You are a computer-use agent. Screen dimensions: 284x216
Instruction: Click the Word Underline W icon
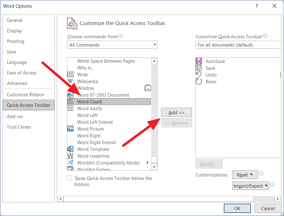pos(70,156)
